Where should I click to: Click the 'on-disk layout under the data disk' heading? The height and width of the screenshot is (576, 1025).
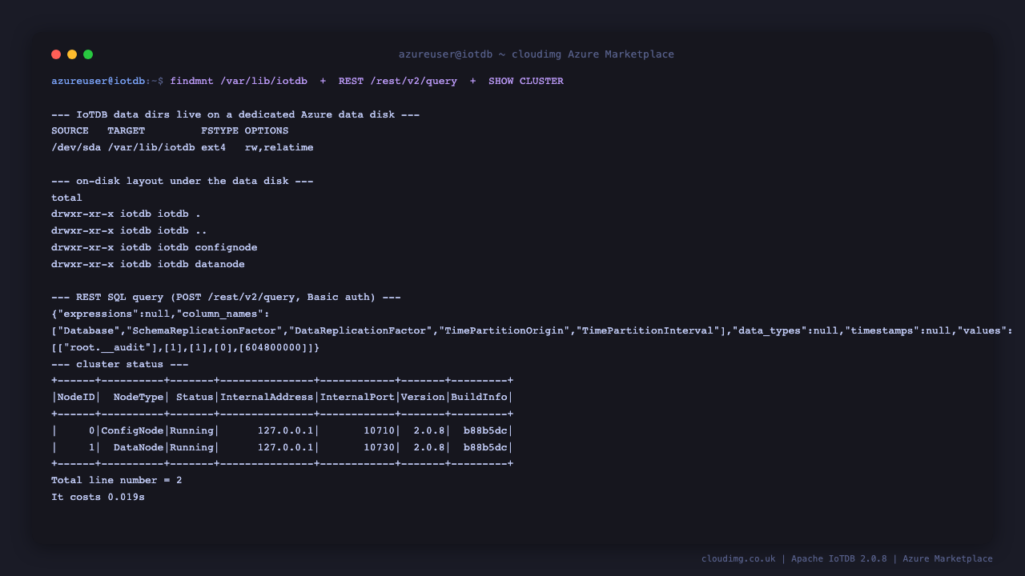[x=183, y=181]
